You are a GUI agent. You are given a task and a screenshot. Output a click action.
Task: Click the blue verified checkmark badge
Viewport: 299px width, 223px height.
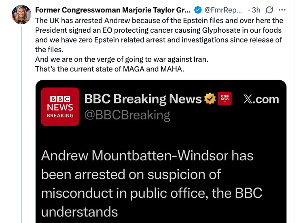(x=198, y=10)
